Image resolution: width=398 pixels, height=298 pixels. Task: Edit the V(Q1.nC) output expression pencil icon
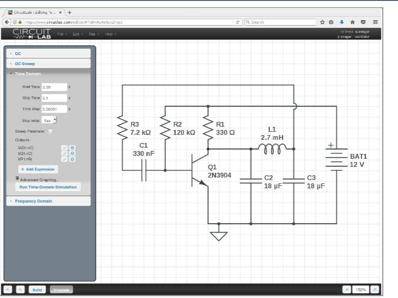65,148
